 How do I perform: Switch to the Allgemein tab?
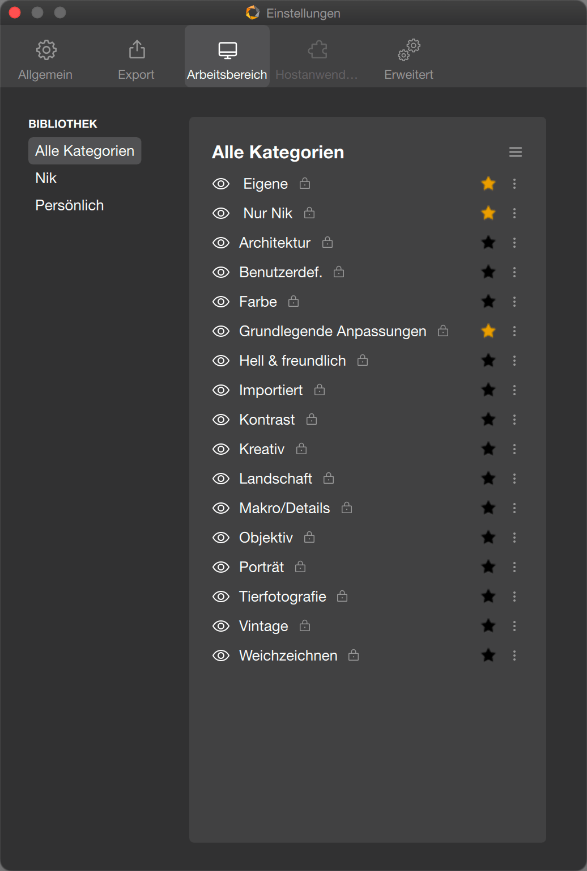pyautogui.click(x=45, y=60)
